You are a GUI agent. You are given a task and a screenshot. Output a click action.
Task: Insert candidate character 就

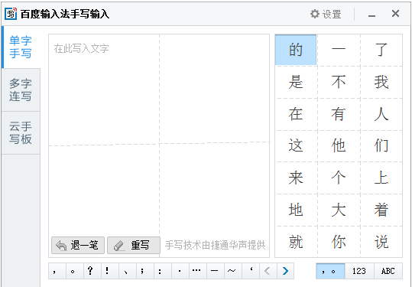click(x=296, y=242)
